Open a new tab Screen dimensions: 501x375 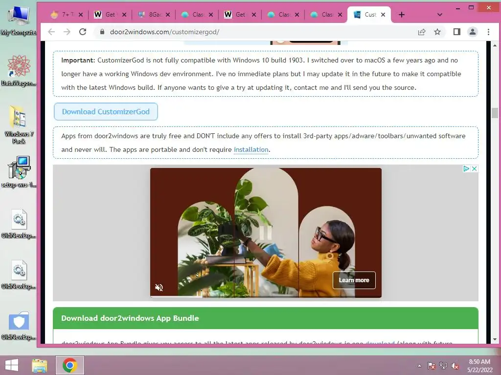402,15
